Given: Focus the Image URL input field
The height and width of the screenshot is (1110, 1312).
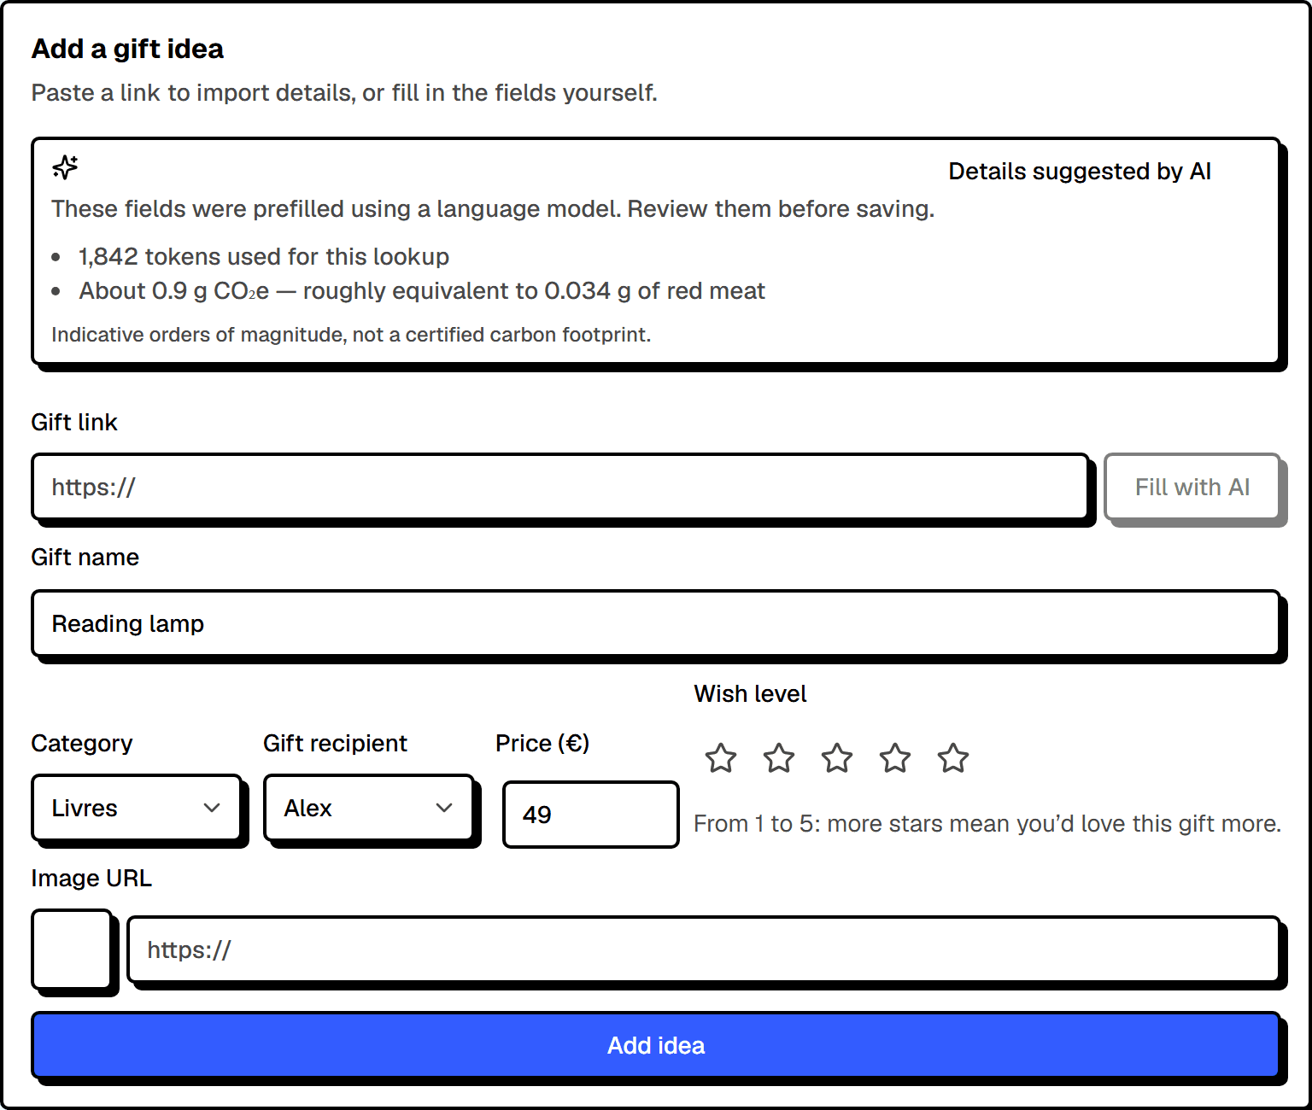Looking at the screenshot, I should click(704, 949).
